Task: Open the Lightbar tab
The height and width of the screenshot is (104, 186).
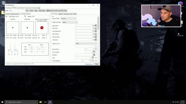Action: pyautogui.click(x=60, y=14)
